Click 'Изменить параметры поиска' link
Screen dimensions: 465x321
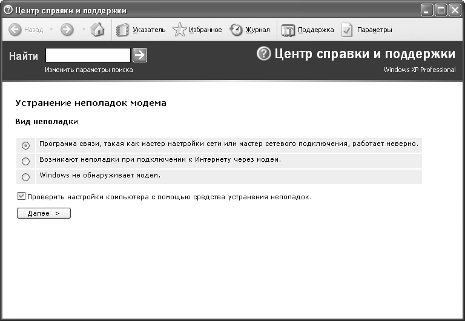(88, 70)
